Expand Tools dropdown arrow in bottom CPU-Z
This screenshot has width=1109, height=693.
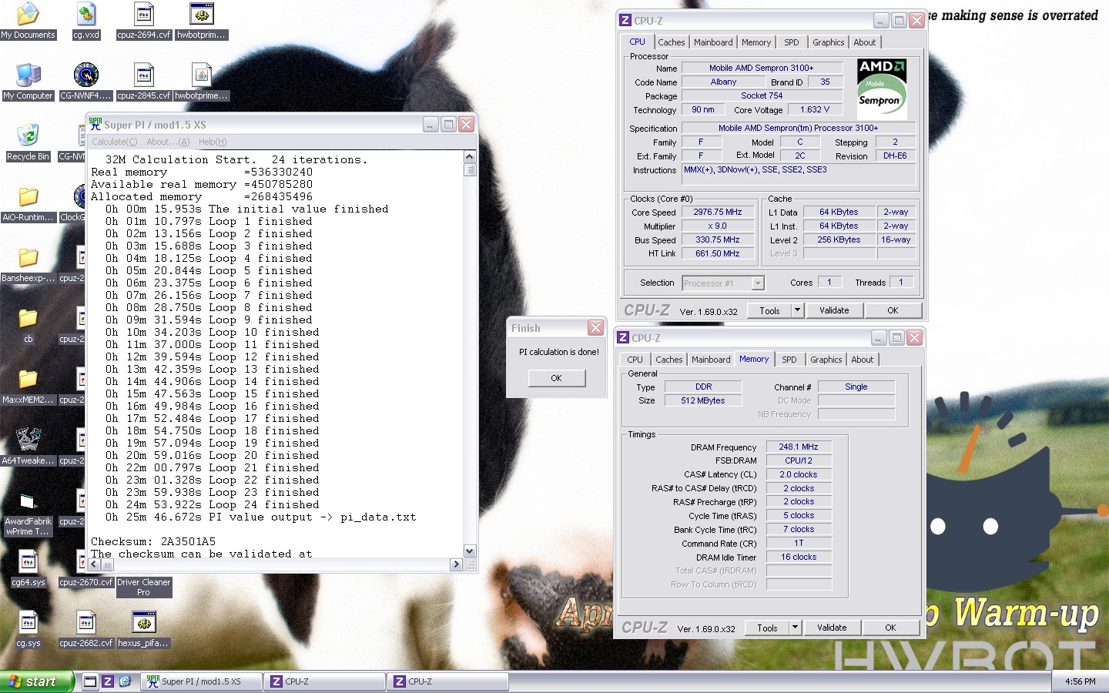795,628
